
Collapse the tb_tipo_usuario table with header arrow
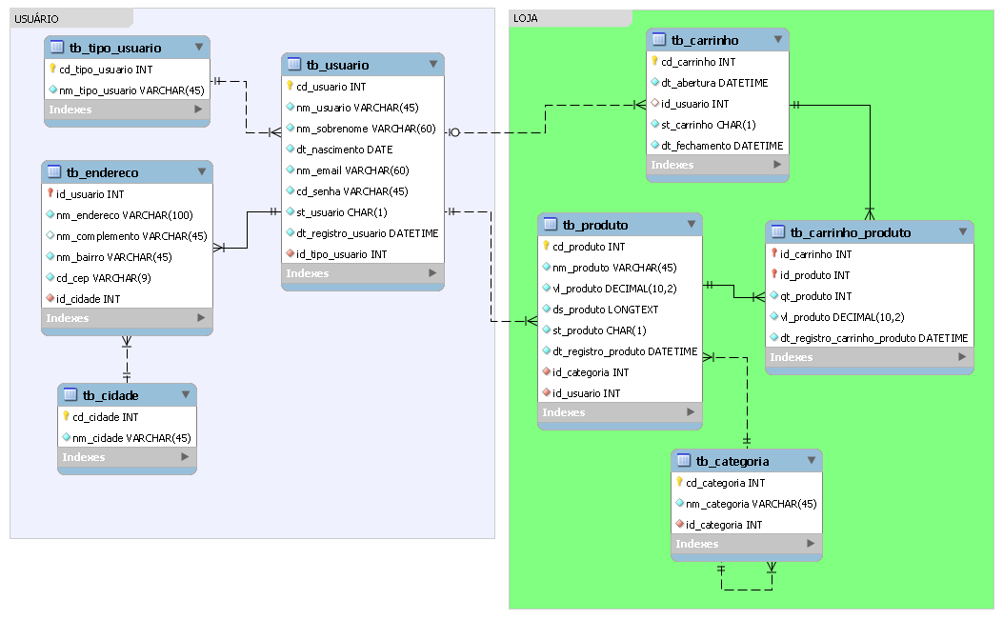(x=198, y=47)
